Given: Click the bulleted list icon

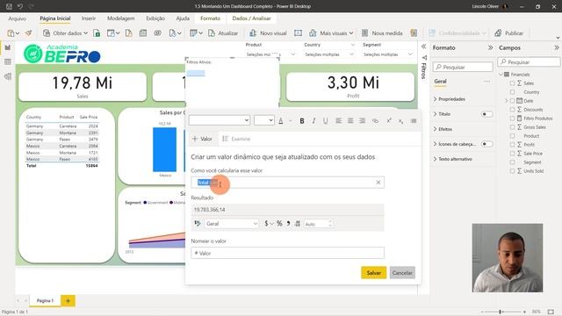Looking at the screenshot, I should coord(414,121).
